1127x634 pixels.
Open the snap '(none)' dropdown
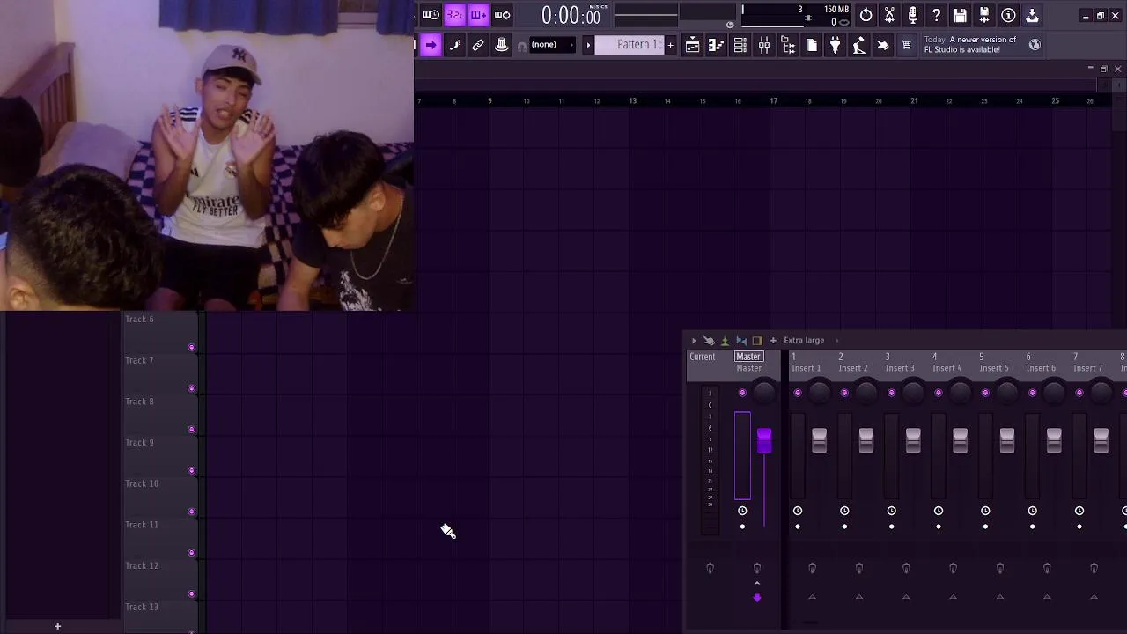coord(551,45)
